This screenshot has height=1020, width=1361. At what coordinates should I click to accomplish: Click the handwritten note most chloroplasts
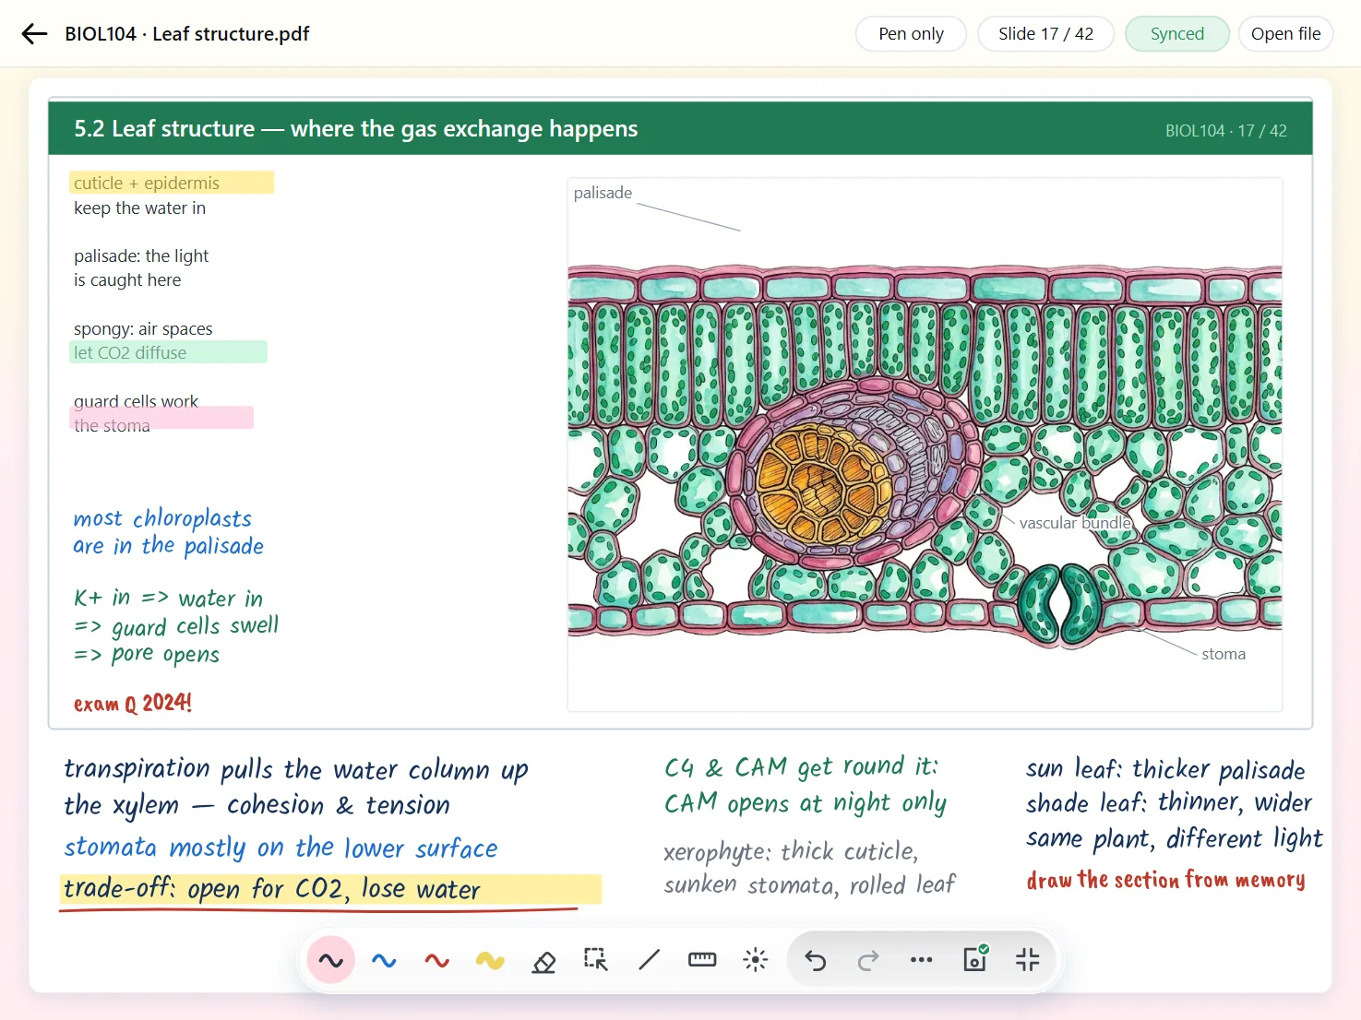(162, 518)
